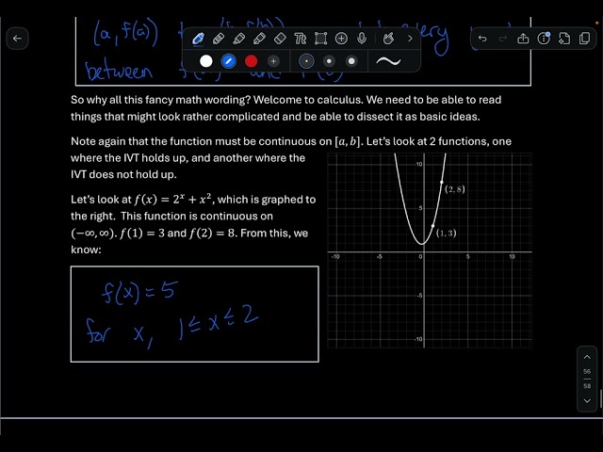Open the info icon with blue dot
Screen dimensions: 603x452
pyautogui.click(x=544, y=39)
